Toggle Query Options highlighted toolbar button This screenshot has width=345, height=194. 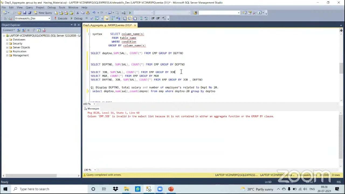point(107,18)
